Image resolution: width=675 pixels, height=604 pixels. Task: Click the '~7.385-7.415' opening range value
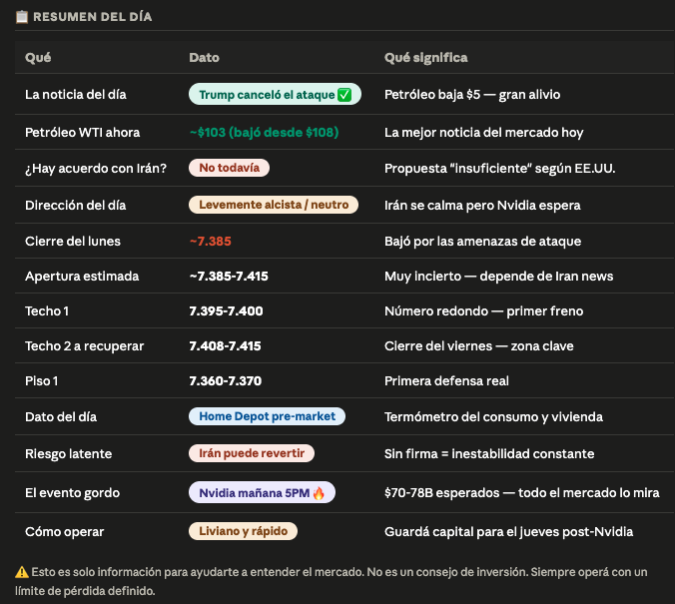coord(229,276)
